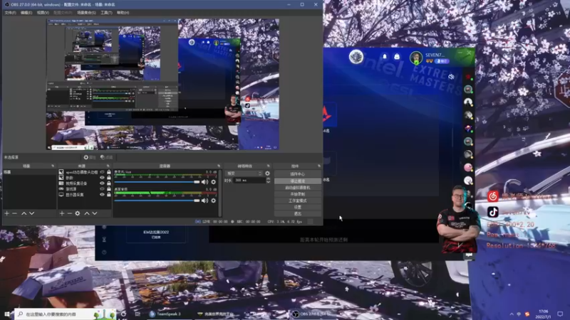Mute the microphone audio channel

[x=204, y=182]
